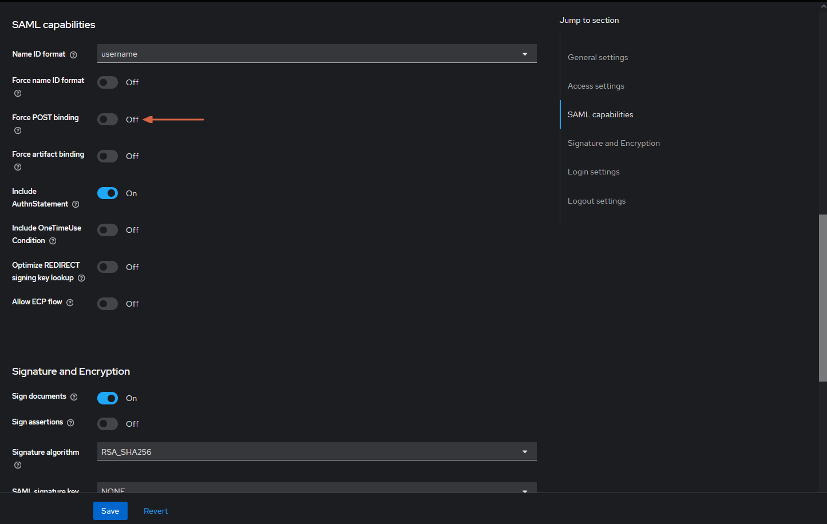827x524 pixels.
Task: Open help icon under Force POST binding
Action: [x=18, y=130]
